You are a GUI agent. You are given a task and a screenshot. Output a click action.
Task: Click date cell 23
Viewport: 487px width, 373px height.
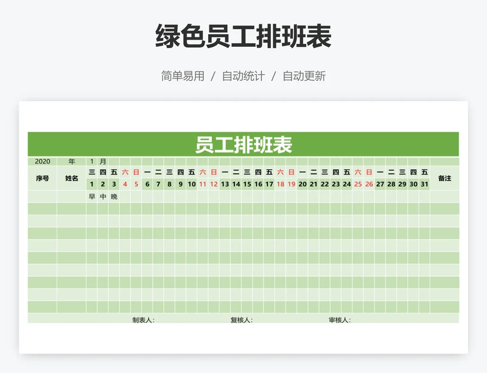click(336, 184)
